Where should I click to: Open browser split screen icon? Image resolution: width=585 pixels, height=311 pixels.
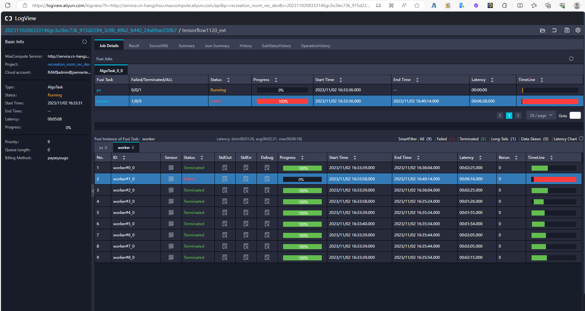tap(520, 5)
